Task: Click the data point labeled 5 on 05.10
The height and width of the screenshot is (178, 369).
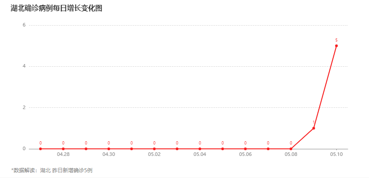Action: pos(336,46)
